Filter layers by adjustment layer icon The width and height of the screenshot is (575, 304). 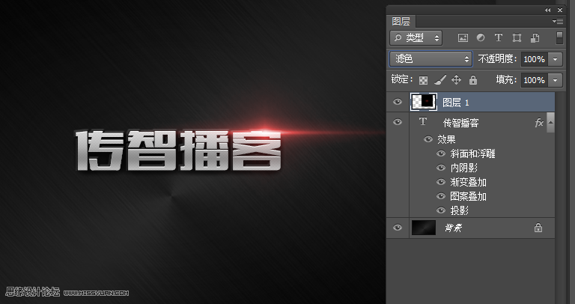point(481,37)
